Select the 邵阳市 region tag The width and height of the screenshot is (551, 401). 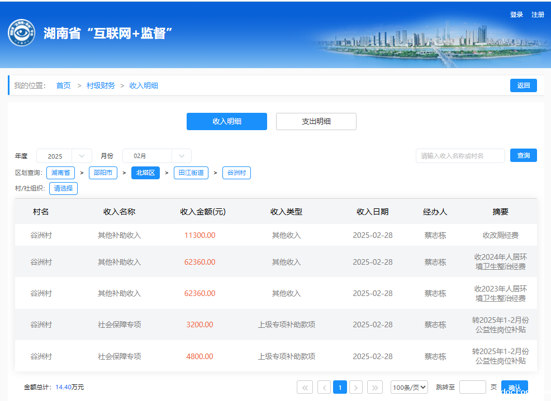coord(103,173)
